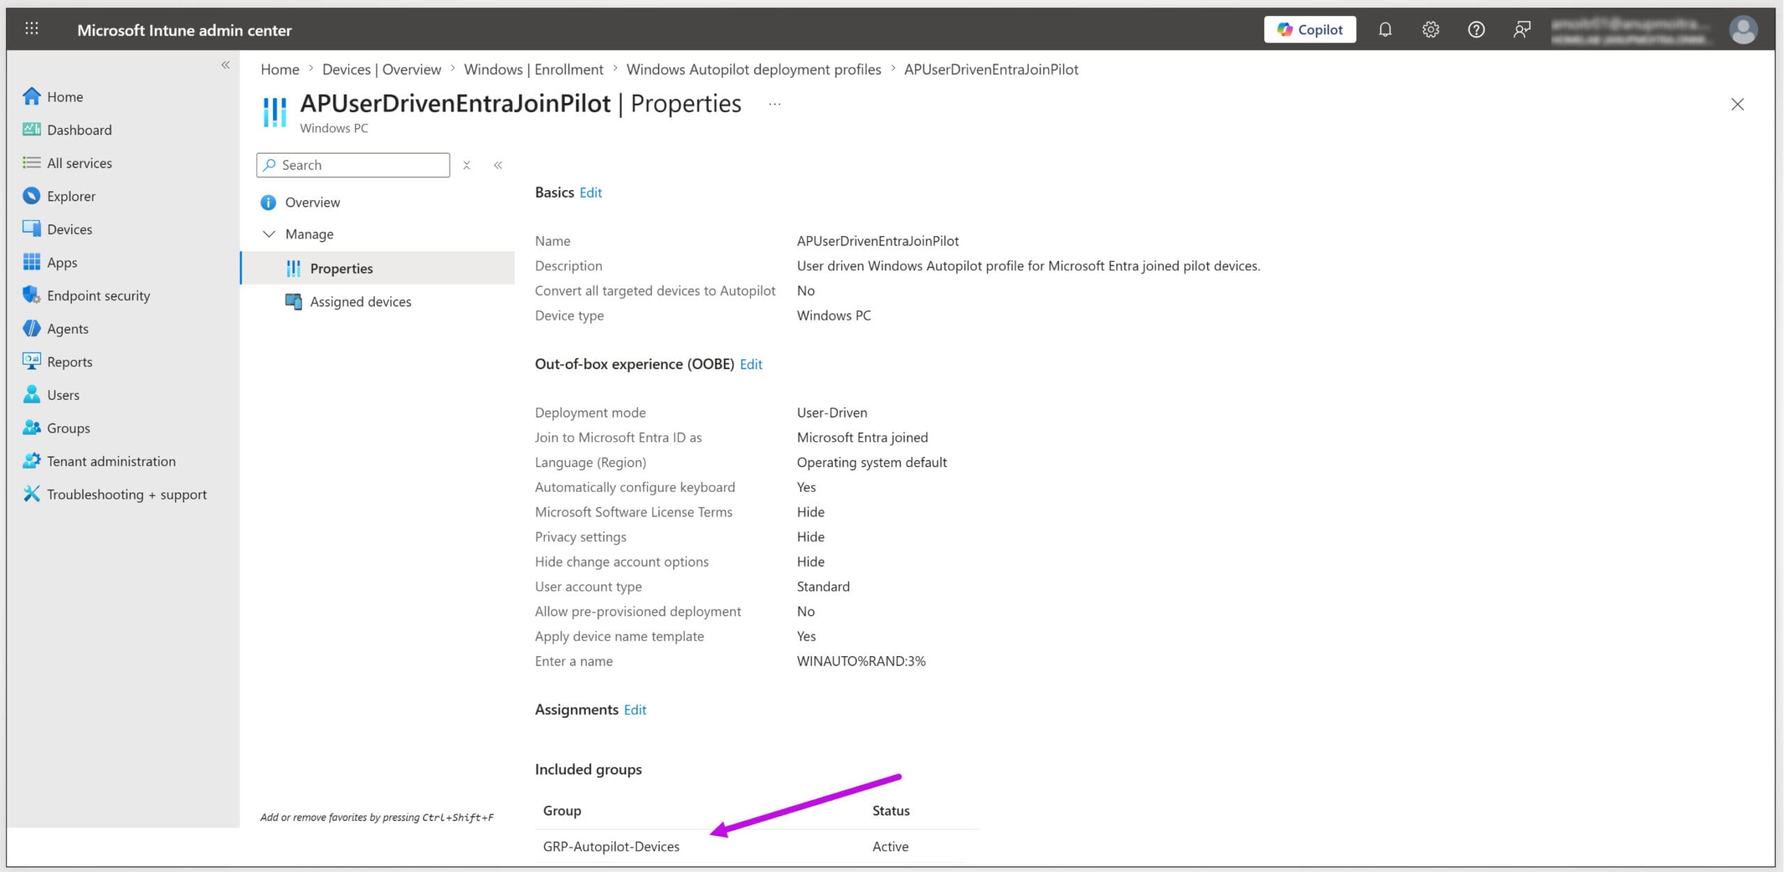Click the Dashboard icon in sidebar

(31, 130)
